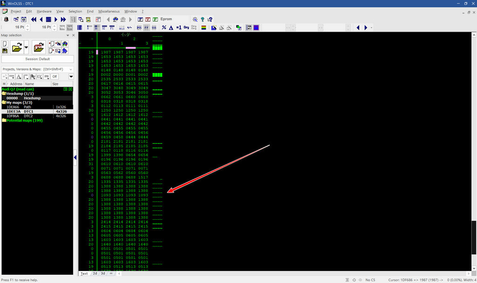This screenshot has height=283, width=477.
Task: Click the green P box icon
Action: pyautogui.click(x=155, y=20)
